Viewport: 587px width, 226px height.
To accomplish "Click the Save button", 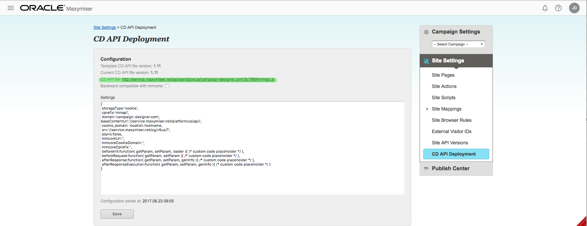I will tap(117, 214).
